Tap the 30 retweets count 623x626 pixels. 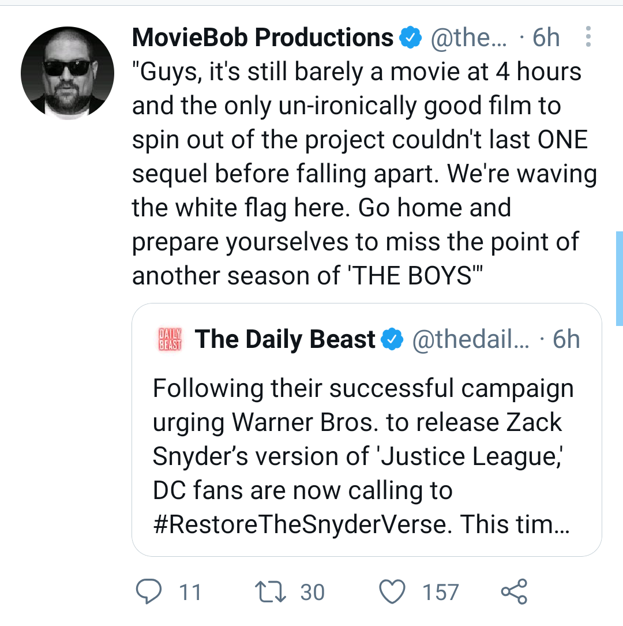tap(313, 592)
